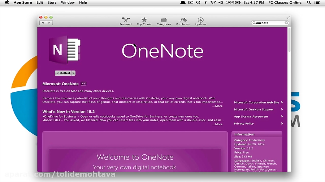Open the Updates section
Viewport: 325px width, 182px height.
pos(201,22)
